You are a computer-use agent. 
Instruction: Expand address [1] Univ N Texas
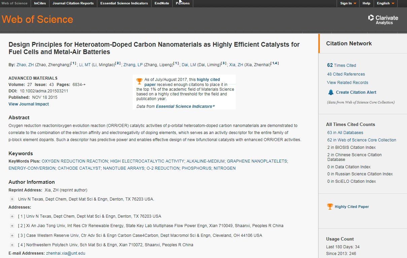coord(12,216)
